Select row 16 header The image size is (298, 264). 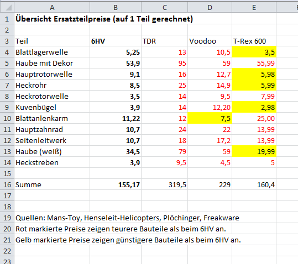(x=7, y=184)
